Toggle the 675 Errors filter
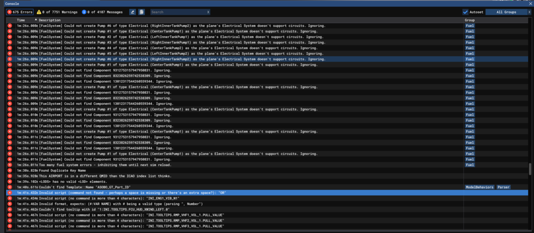Image resolution: width=534 pixels, height=233 pixels. tap(19, 12)
